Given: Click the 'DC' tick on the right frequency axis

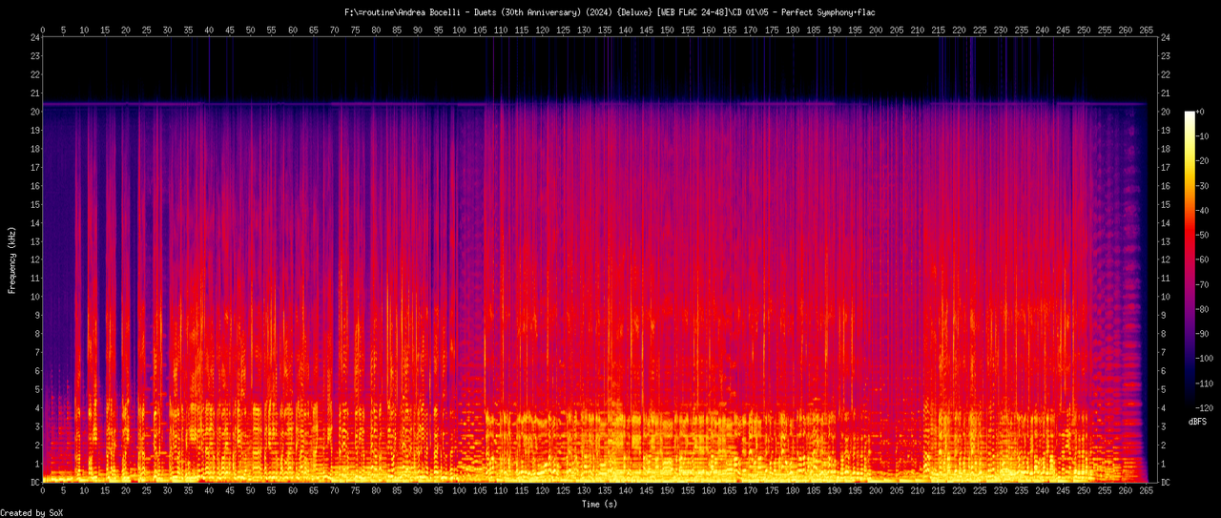Looking at the screenshot, I should pyautogui.click(x=1164, y=483).
